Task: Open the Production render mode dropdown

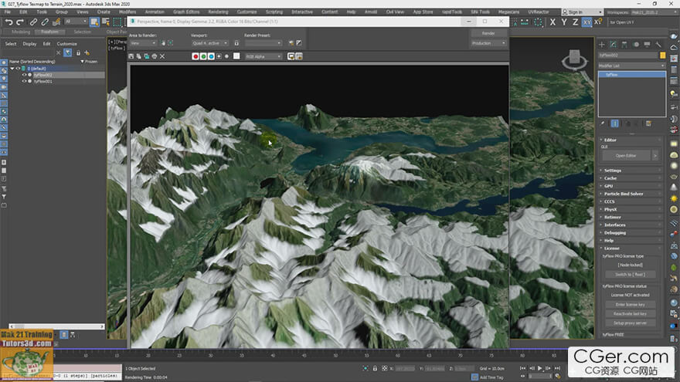Action: [488, 43]
